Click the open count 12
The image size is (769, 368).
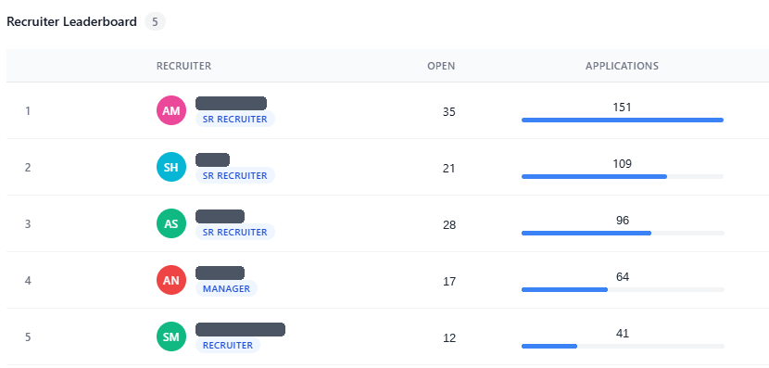(x=448, y=338)
